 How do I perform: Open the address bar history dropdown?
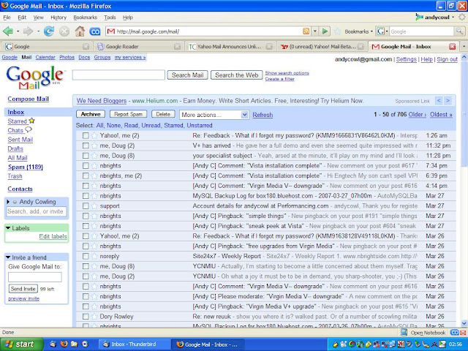coord(315,31)
